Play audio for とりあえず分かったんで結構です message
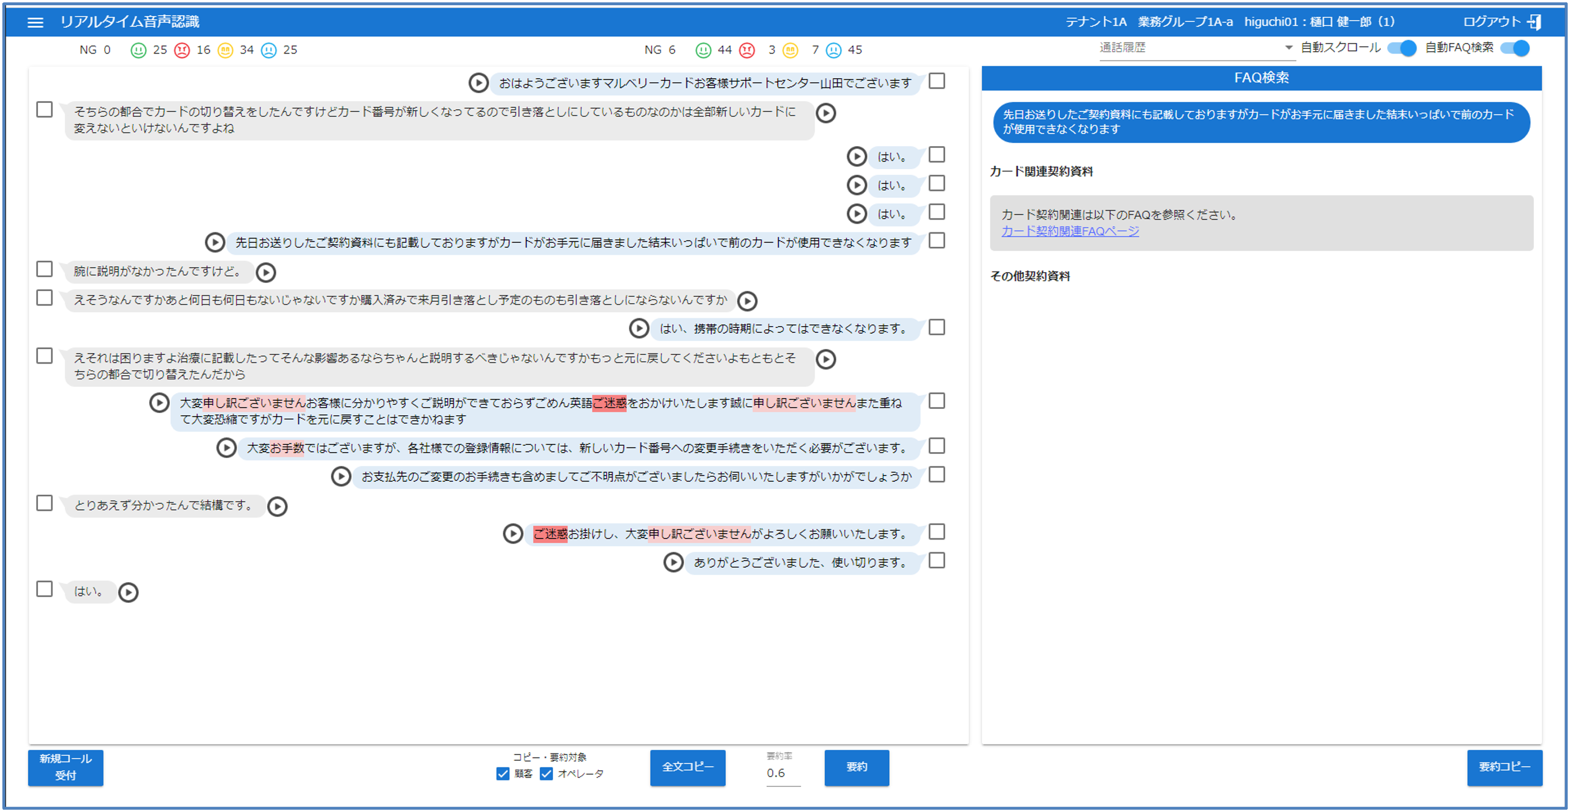Screen dimensions: 1569x811 point(279,506)
